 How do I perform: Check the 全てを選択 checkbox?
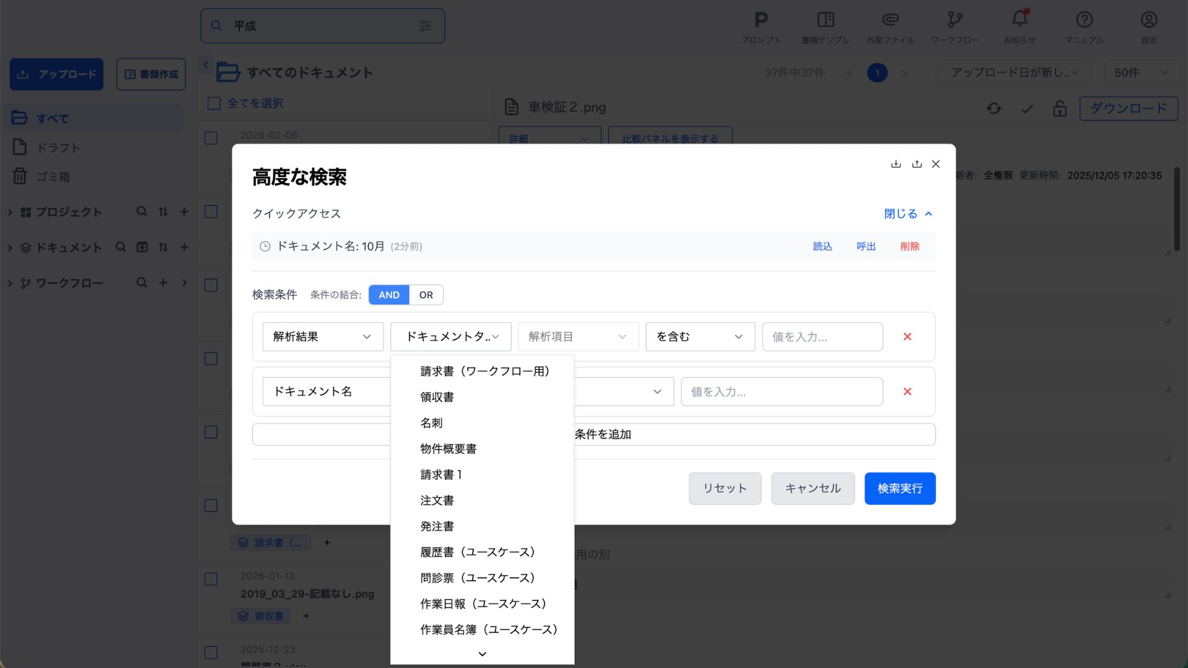[x=214, y=103]
